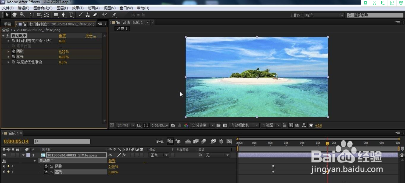Select the Eraser tool
Viewport: 405px width, 183px height.
95,15
